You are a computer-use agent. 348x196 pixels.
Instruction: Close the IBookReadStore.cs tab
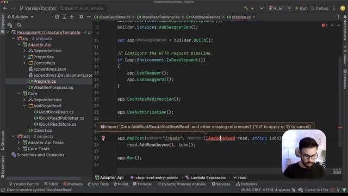coord(133,17)
